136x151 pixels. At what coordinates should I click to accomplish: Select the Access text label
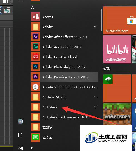pos(48,17)
